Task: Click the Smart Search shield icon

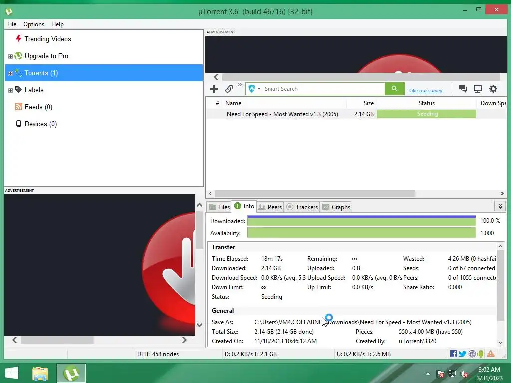Action: (x=252, y=89)
